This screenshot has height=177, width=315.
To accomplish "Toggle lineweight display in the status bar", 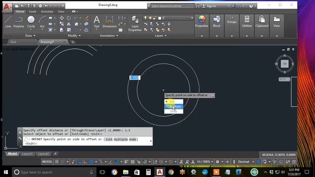I will [x=126, y=162].
